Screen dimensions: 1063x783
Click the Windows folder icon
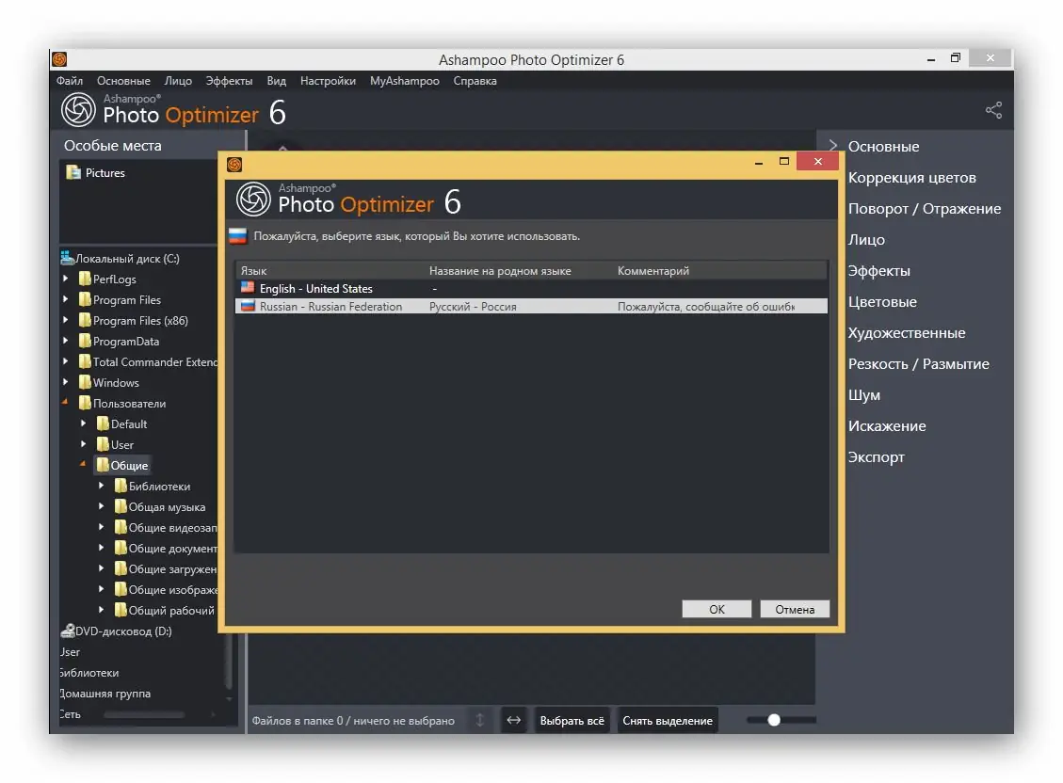tap(85, 382)
